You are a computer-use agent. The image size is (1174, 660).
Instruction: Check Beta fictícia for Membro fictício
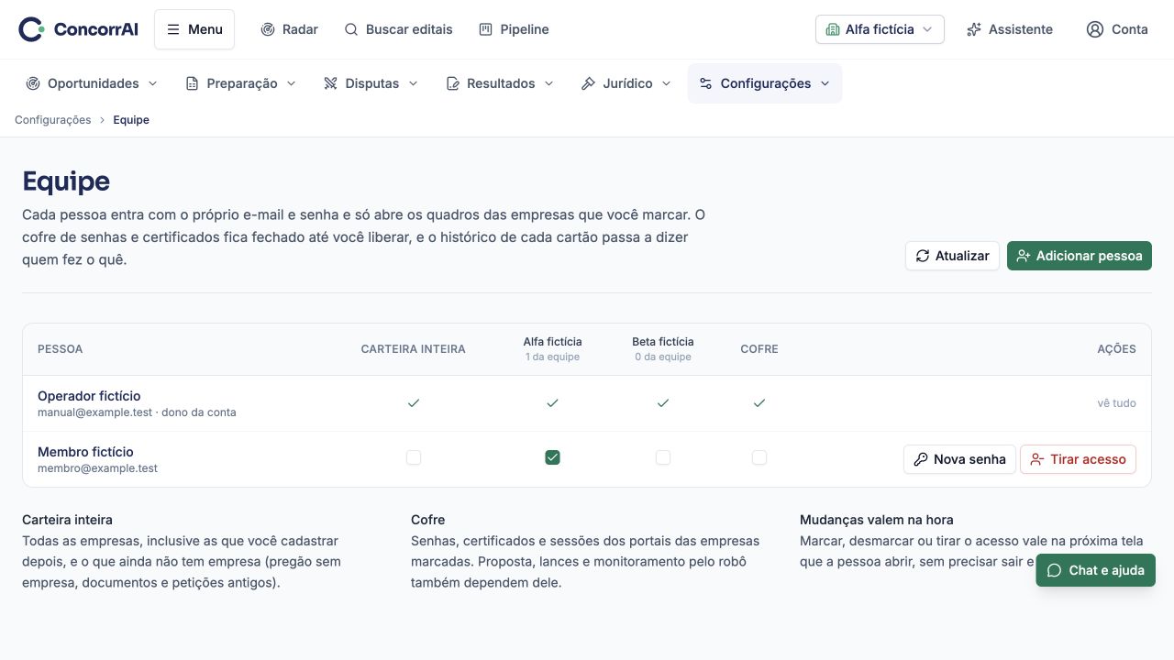tap(663, 457)
